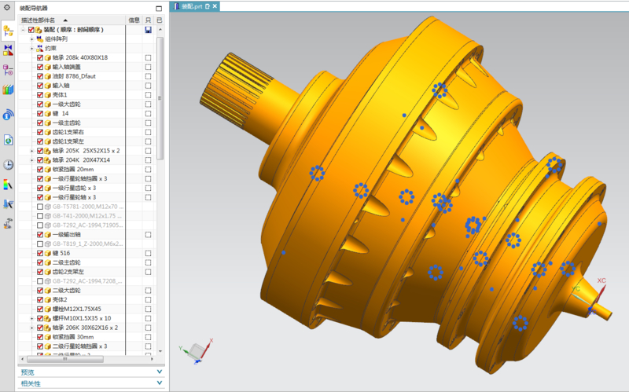Screen dimensions: 629x392
Task: Check the GB-T819_1_Z-2000 checkbox
Action: tap(40, 244)
